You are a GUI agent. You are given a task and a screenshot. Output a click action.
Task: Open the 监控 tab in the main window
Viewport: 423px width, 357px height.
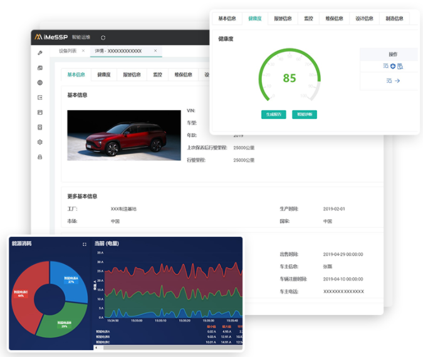pos(157,75)
